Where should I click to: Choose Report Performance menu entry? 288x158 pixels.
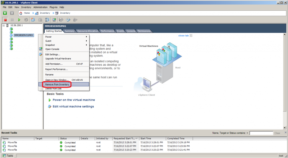coord(64,69)
